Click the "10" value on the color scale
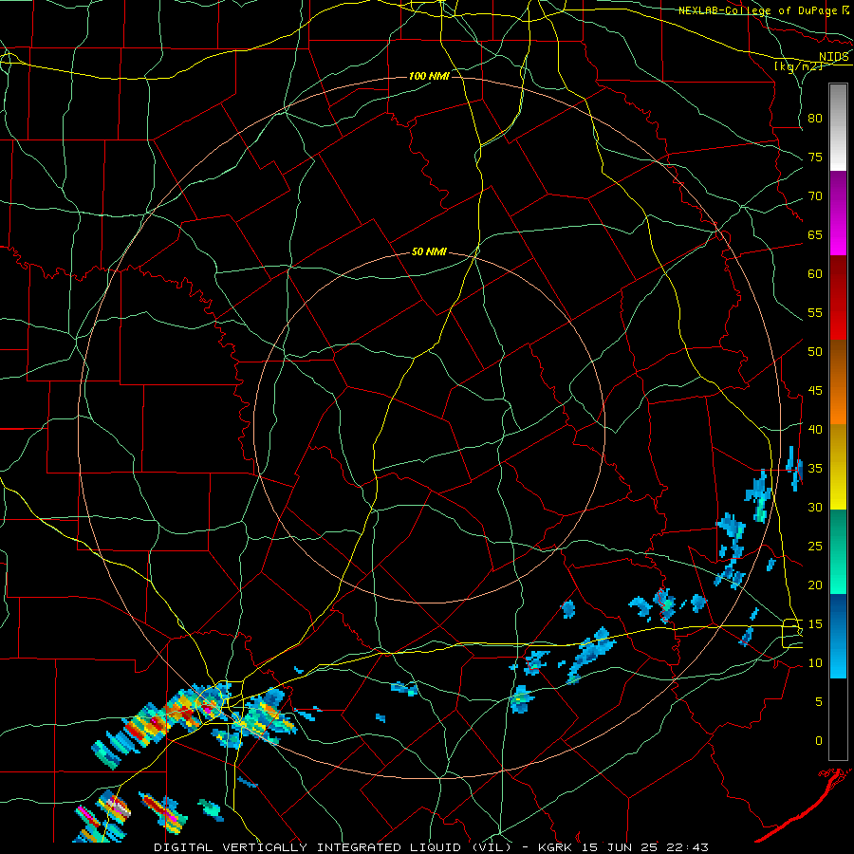This screenshot has height=854, width=854. 815,663
